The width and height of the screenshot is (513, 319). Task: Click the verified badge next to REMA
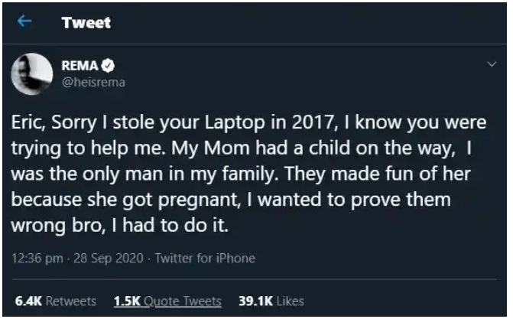[108, 66]
